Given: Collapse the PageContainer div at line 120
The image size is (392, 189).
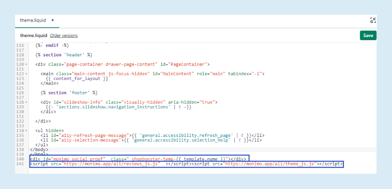Looking at the screenshot, I should coord(27,64).
